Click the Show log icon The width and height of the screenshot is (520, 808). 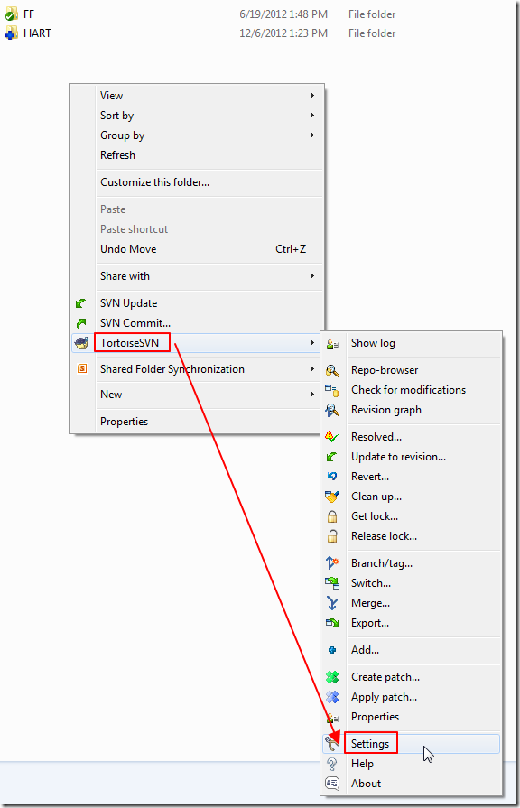(x=332, y=344)
